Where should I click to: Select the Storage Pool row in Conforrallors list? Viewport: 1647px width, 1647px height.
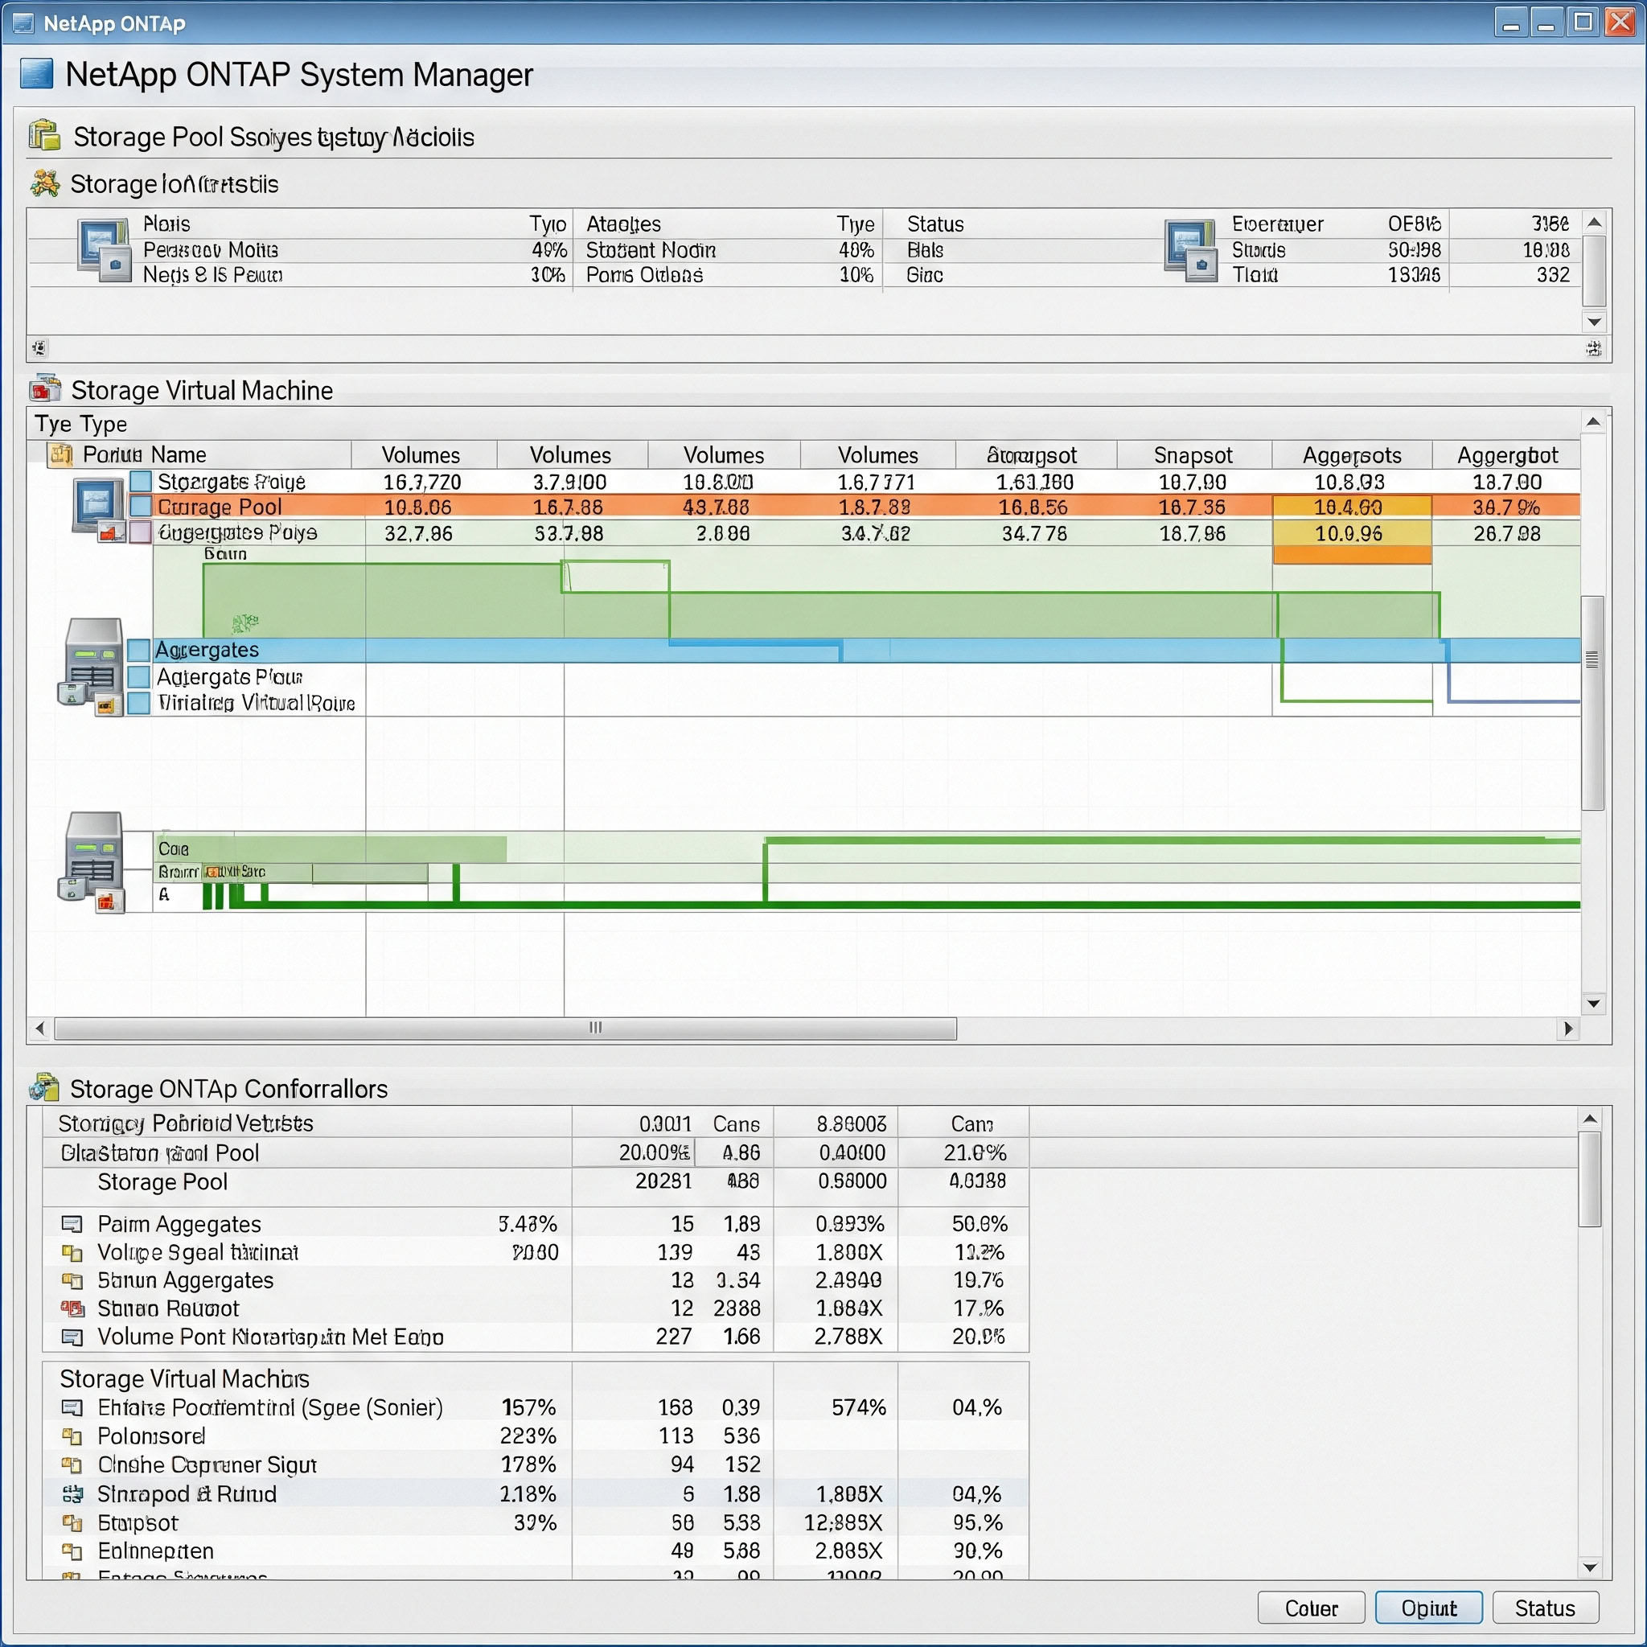(536, 1182)
